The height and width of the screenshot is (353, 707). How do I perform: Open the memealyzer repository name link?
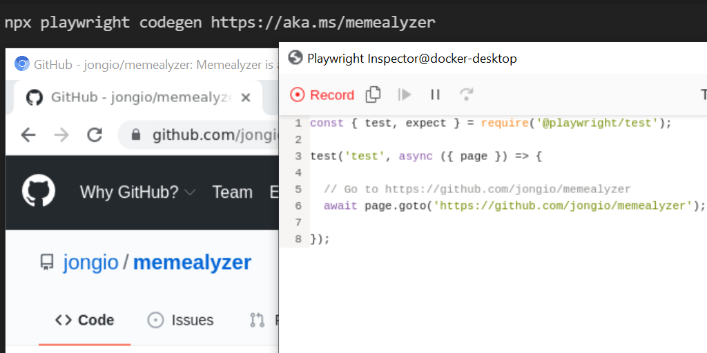point(192,263)
